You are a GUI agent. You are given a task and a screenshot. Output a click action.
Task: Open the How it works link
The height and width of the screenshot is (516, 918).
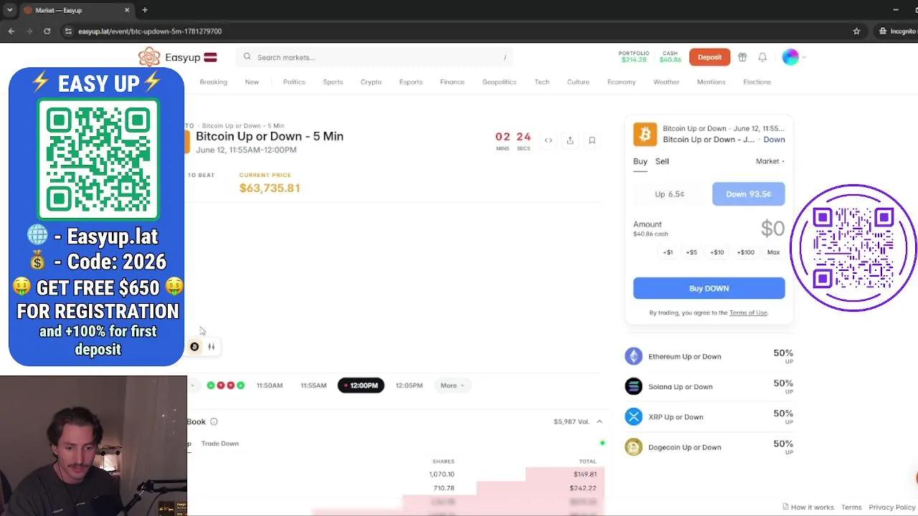pos(808,507)
